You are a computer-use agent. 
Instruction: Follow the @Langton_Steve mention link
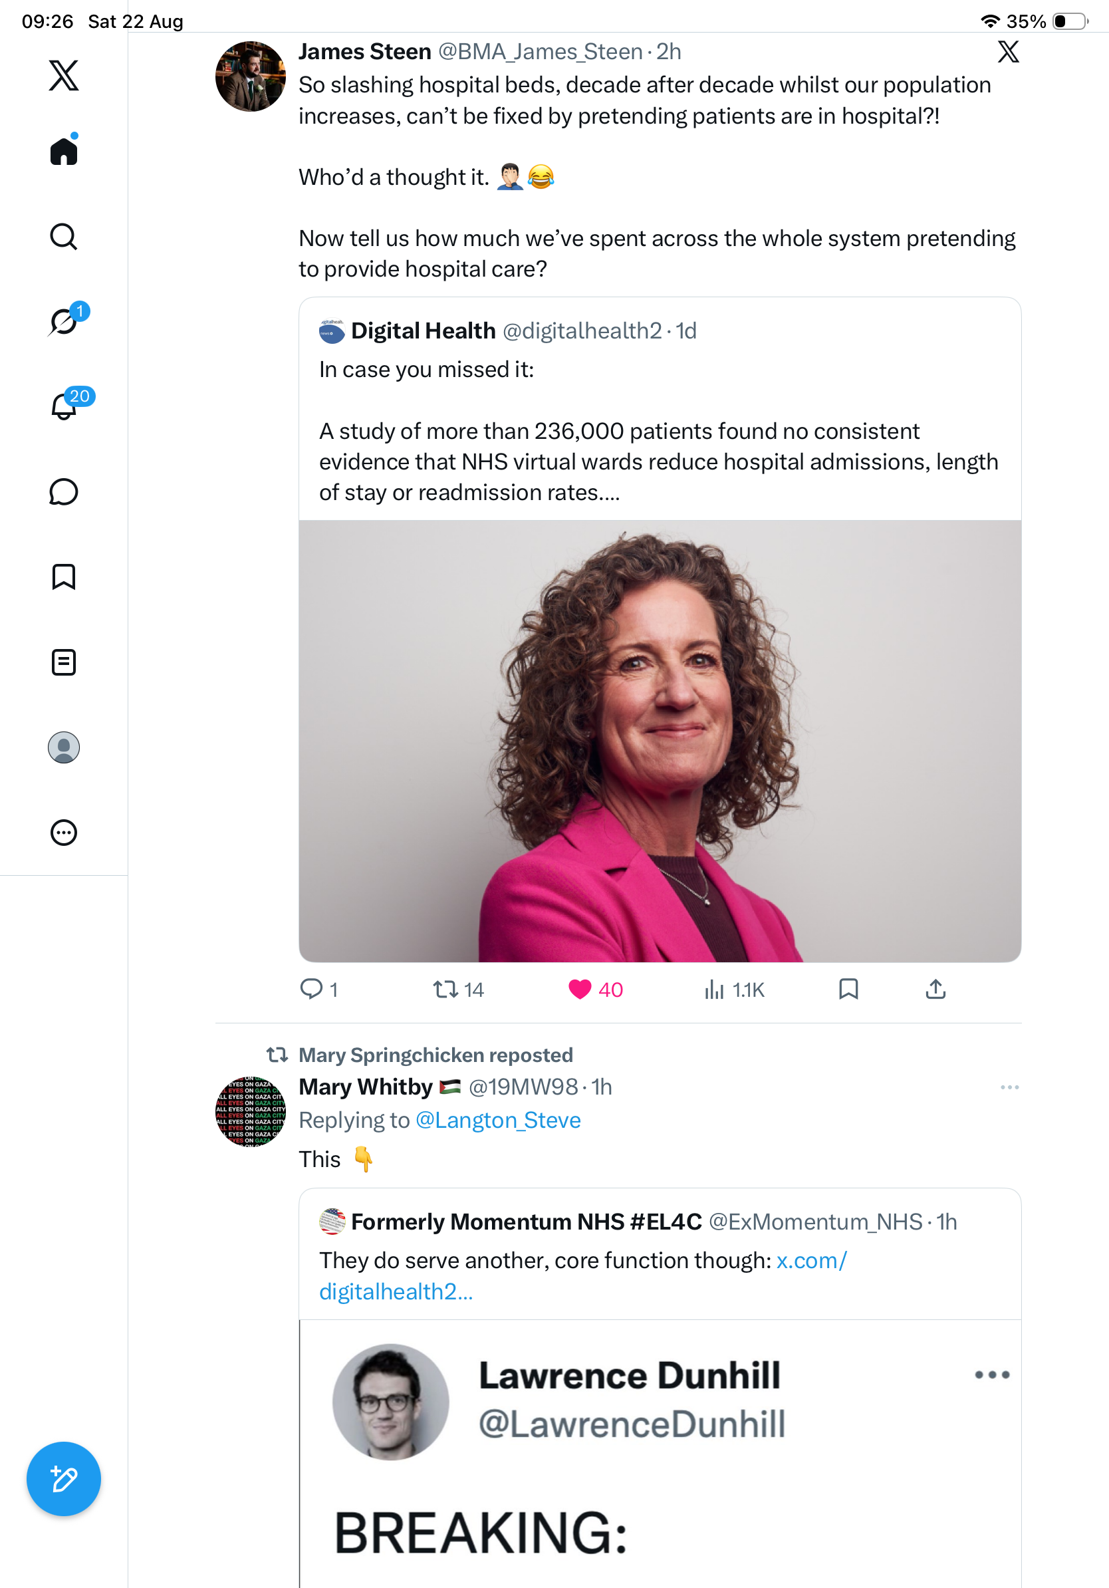pyautogui.click(x=498, y=1120)
